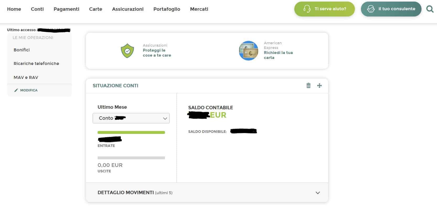Screen dimensions: 437x207
Task: Select Ricariche telefoniche in sidebar
Action: tap(36, 63)
